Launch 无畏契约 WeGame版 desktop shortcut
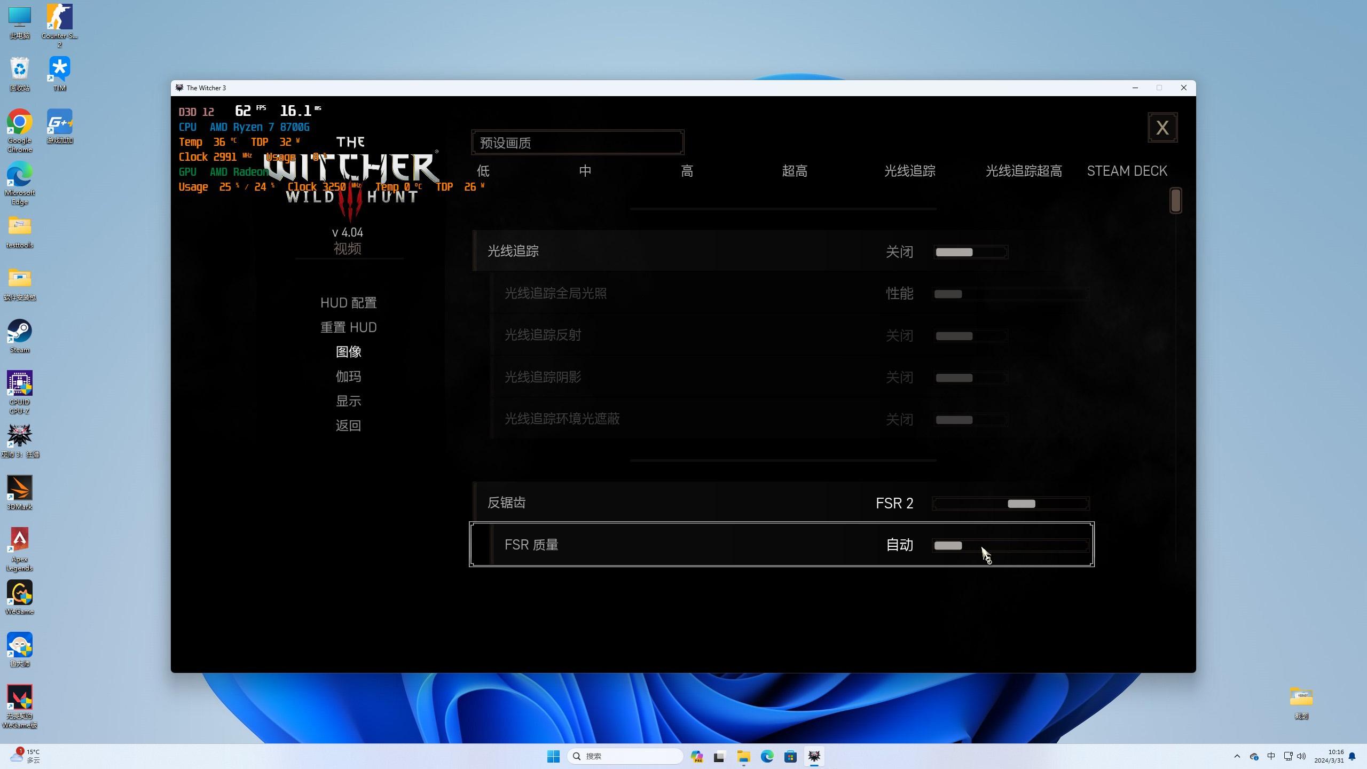The height and width of the screenshot is (769, 1367). pos(20,707)
